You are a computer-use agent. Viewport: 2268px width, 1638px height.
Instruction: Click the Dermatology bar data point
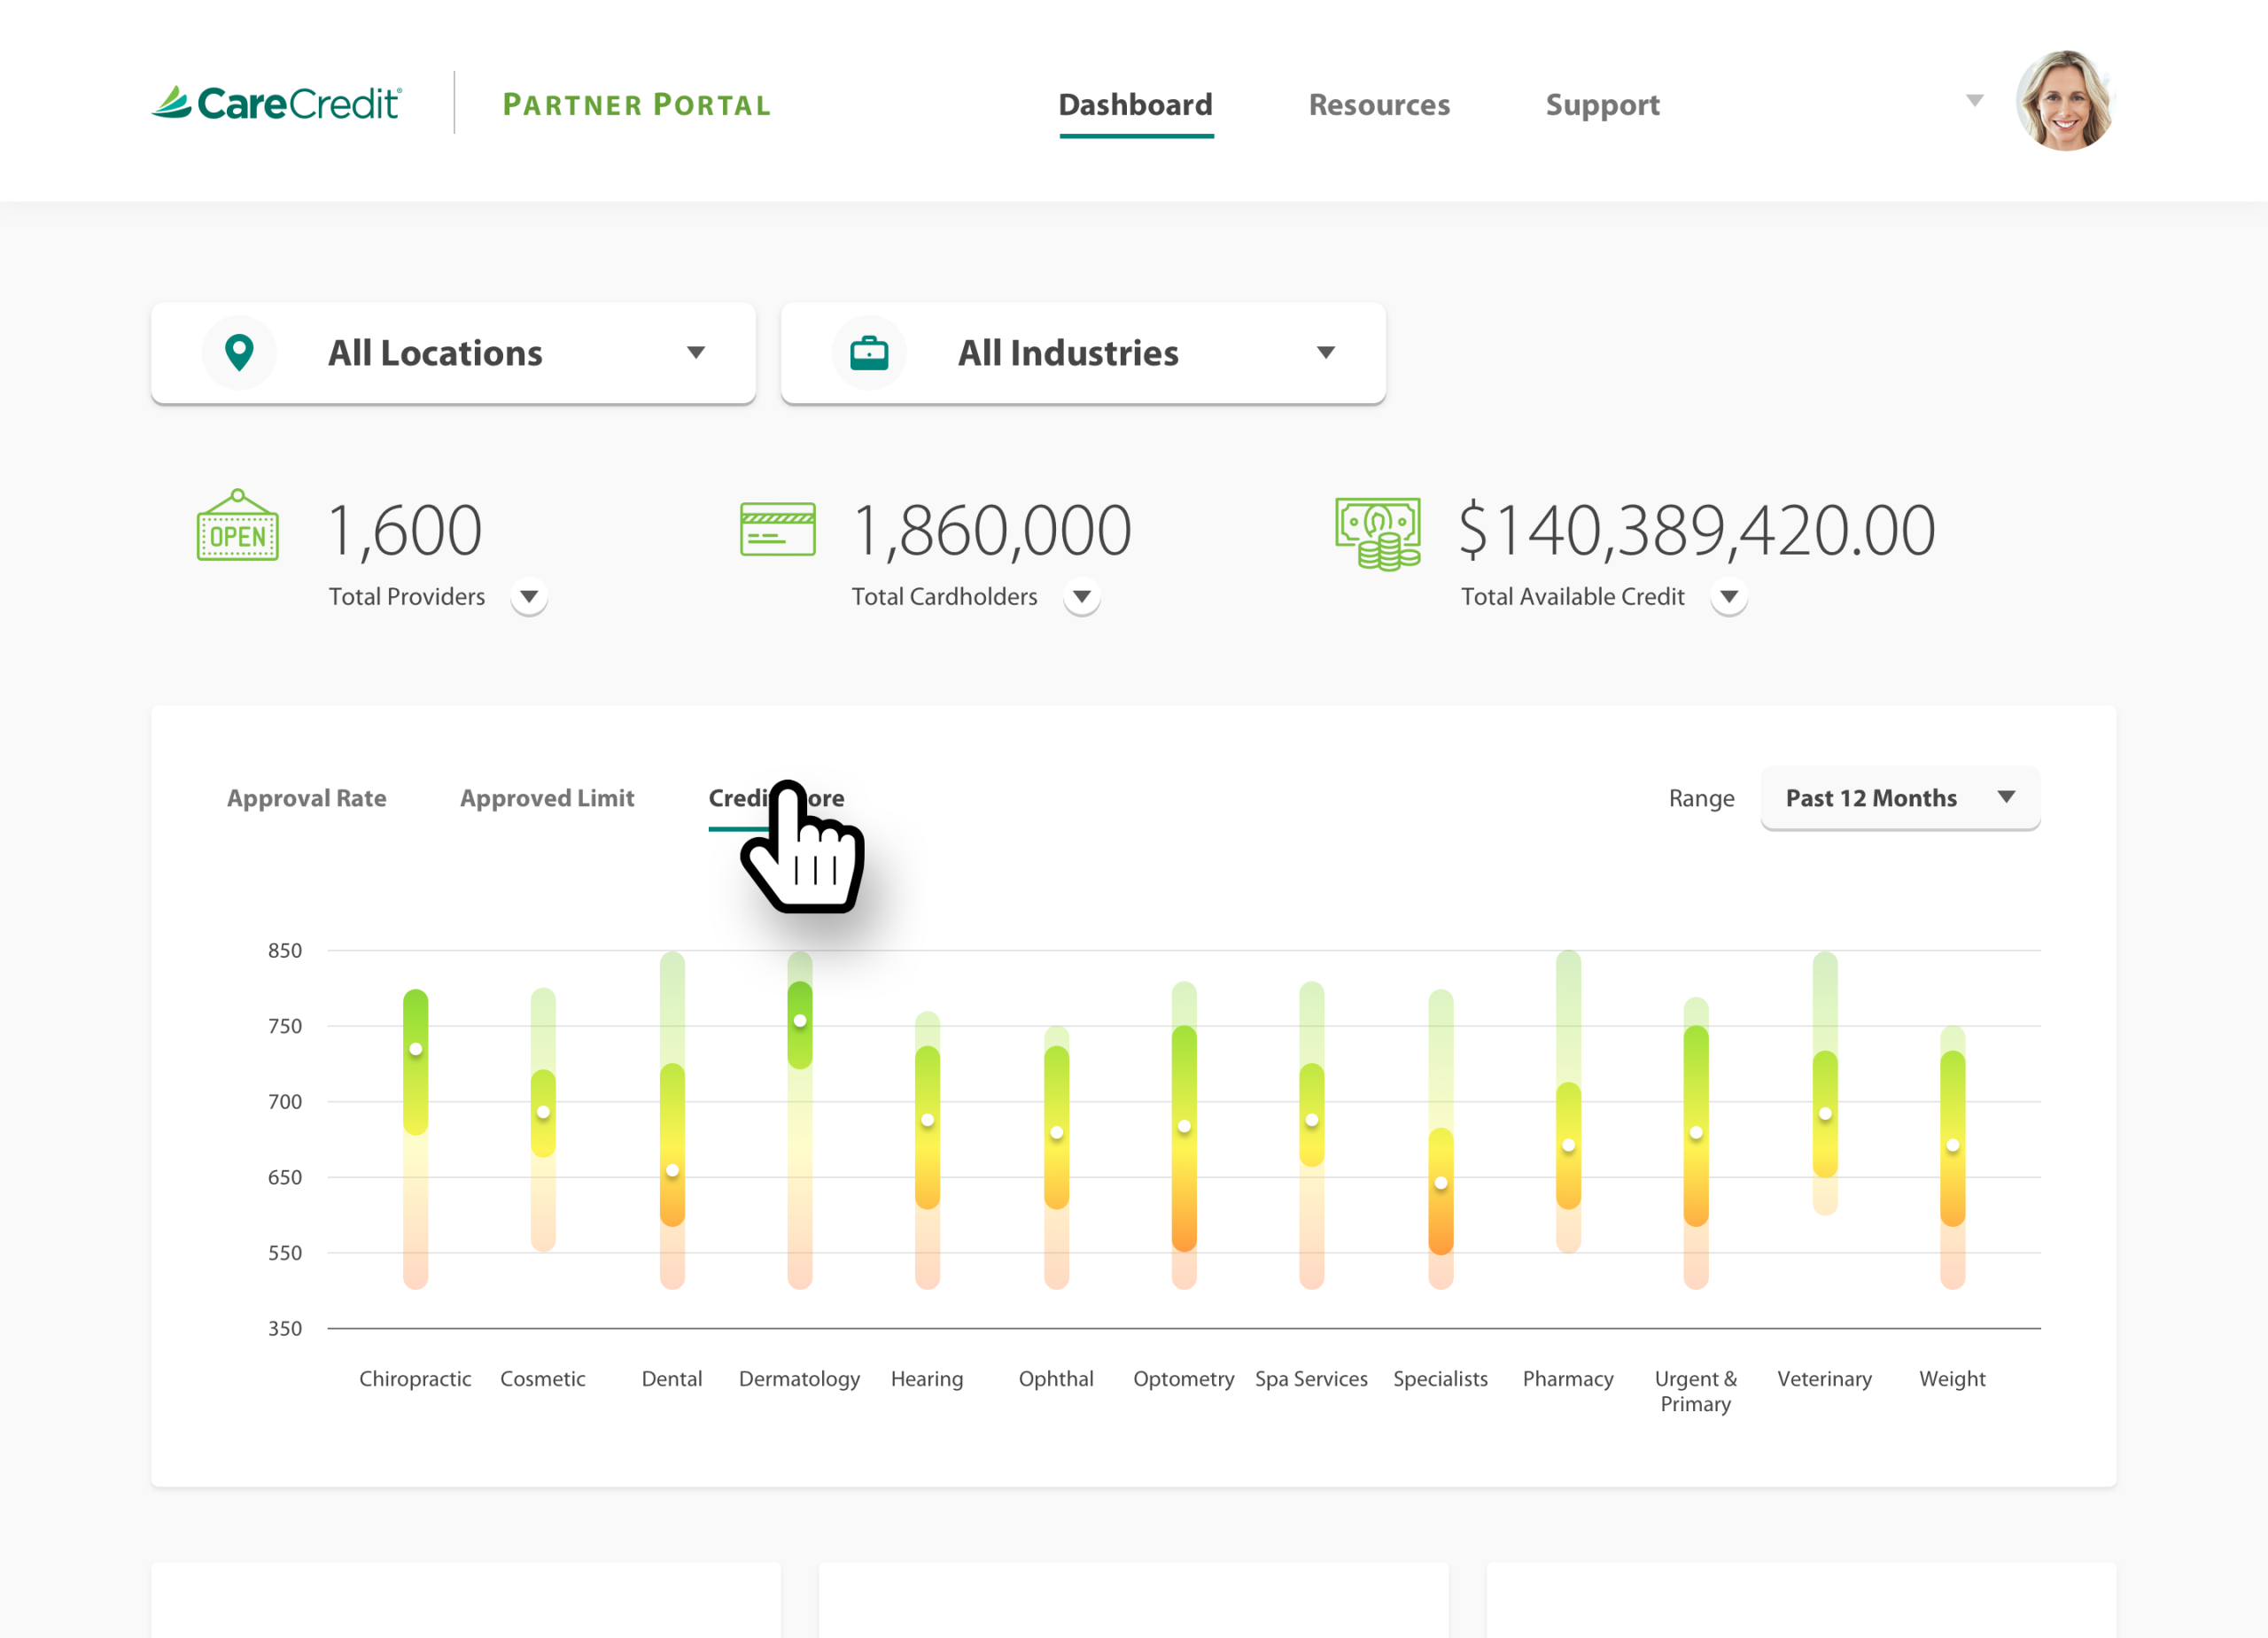pos(799,1021)
